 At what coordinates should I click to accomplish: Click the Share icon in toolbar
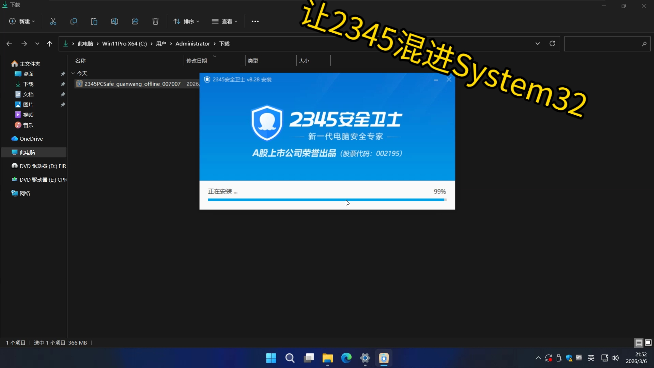[x=135, y=21]
